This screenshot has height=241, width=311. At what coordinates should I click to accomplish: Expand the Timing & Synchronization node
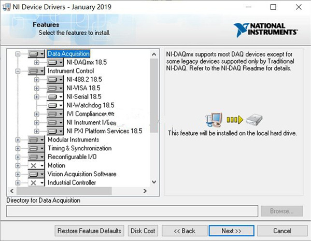(18, 148)
